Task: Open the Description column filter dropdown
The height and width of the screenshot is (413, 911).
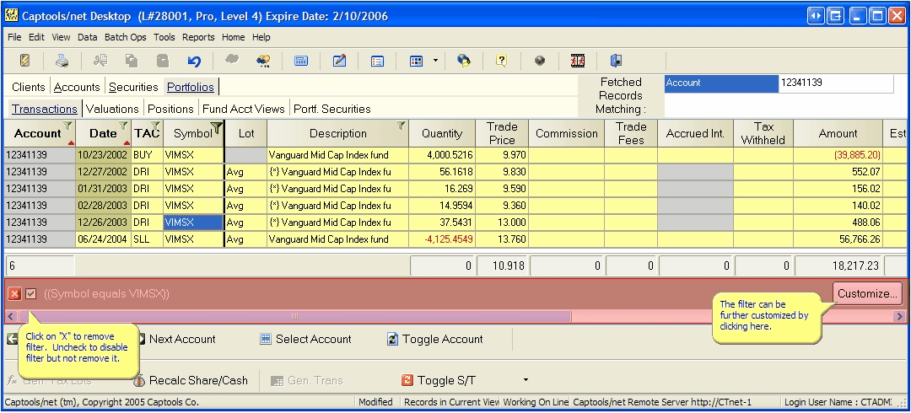Action: (401, 126)
